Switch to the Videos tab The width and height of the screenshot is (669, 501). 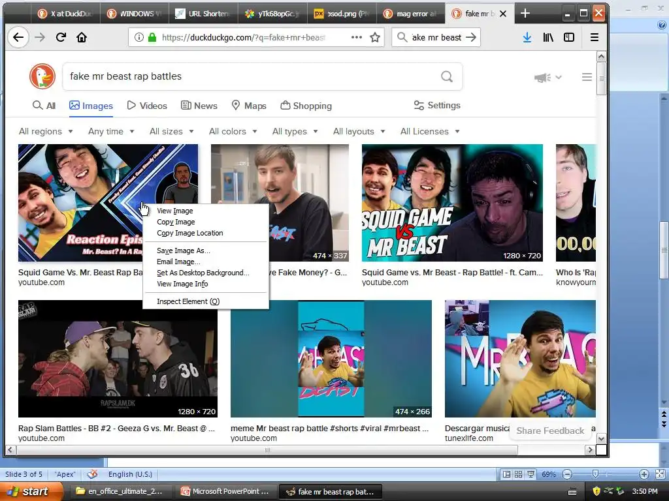[147, 106]
